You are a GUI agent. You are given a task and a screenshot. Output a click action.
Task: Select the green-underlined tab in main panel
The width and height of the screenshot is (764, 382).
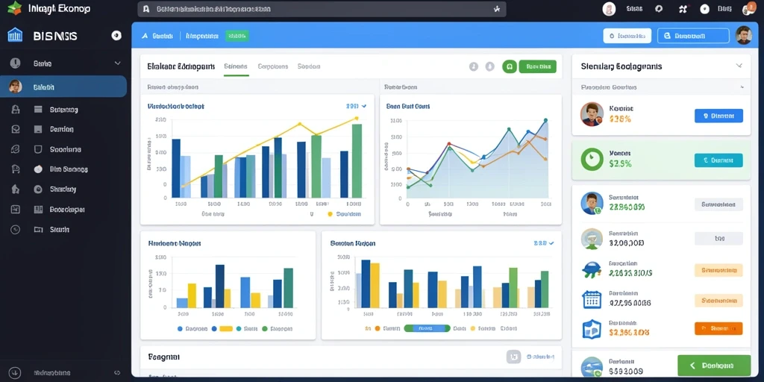pos(236,66)
